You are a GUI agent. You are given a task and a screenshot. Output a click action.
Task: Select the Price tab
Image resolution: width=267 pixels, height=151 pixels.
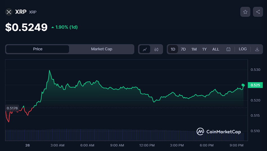[38, 49]
